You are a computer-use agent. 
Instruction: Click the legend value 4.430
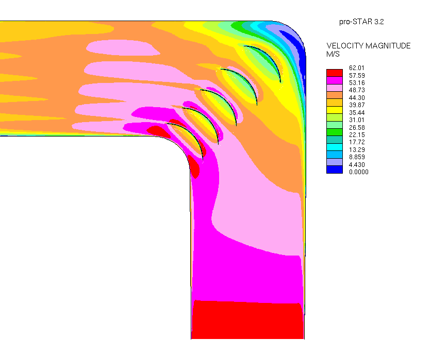(x=357, y=164)
